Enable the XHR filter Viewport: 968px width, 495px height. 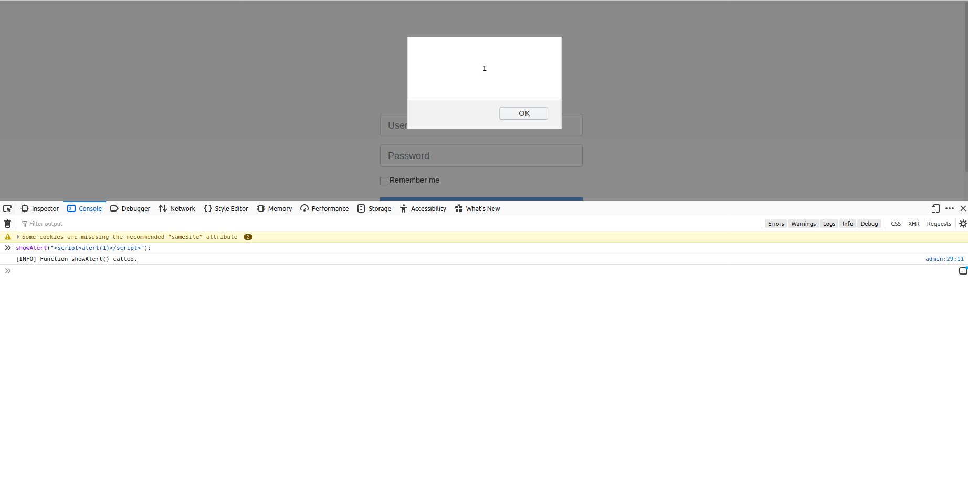tap(914, 224)
